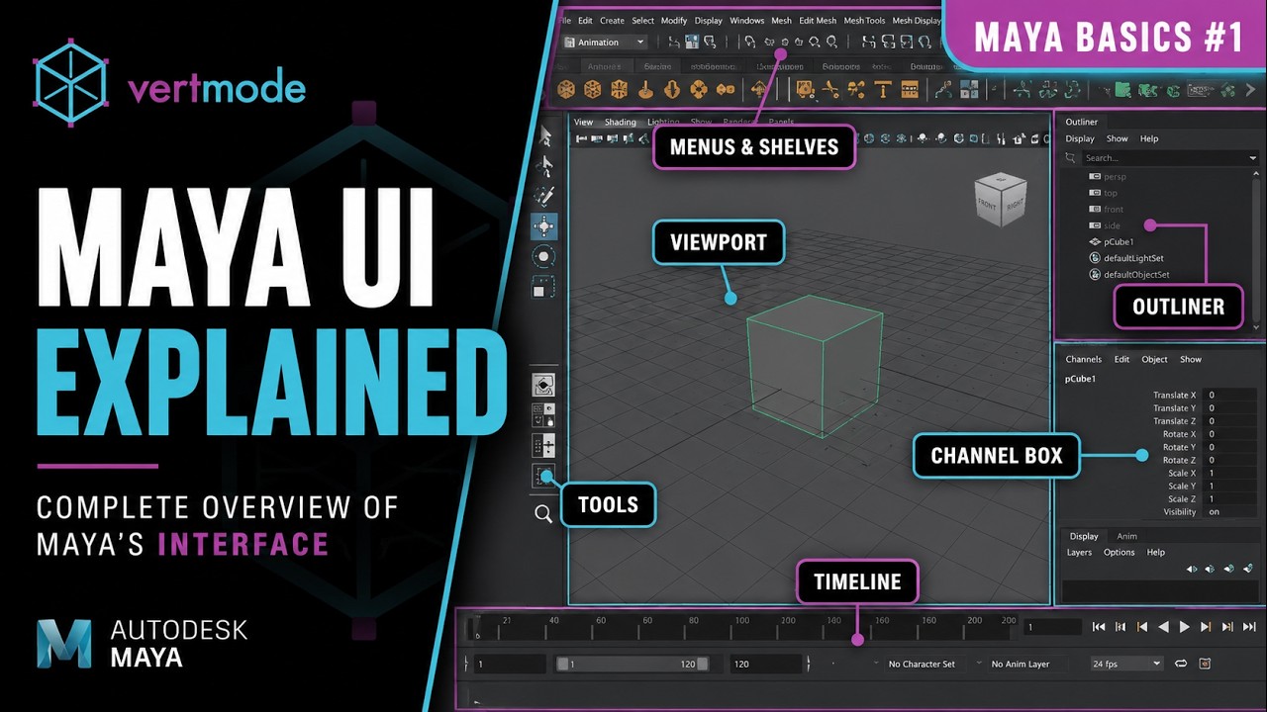Click the right end handle of the range slider
The width and height of the screenshot is (1267, 712).
point(703,665)
